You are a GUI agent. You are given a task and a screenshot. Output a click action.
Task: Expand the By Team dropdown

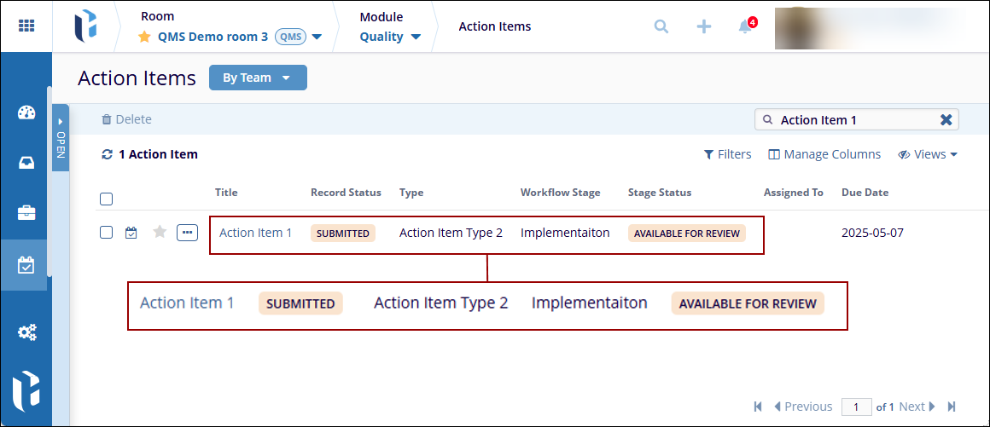click(x=257, y=78)
